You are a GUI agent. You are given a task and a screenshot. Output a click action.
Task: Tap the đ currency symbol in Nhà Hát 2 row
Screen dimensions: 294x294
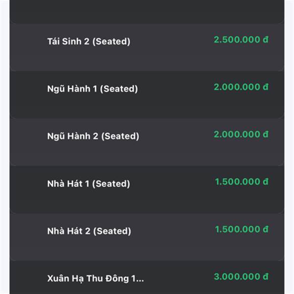tap(266, 229)
